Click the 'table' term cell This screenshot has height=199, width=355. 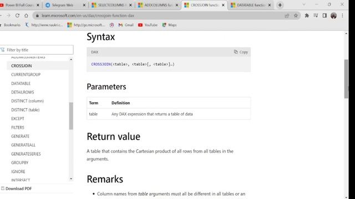(93, 114)
